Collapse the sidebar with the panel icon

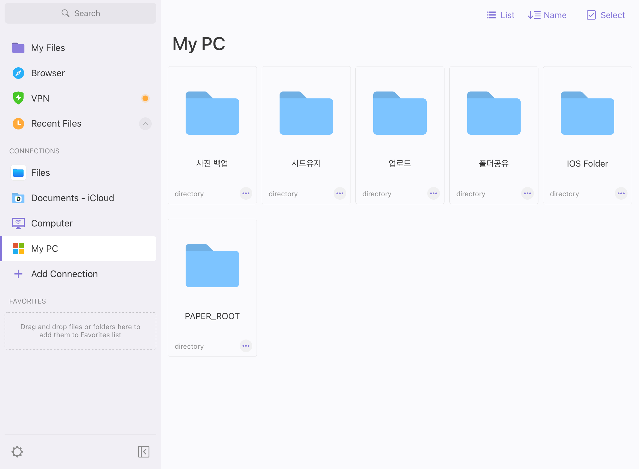point(143,452)
